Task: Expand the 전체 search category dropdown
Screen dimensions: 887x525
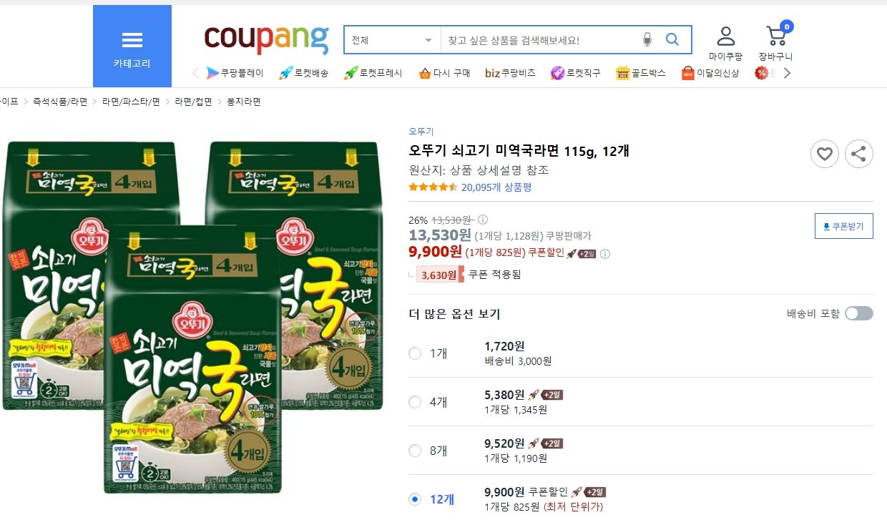Action: (x=392, y=40)
